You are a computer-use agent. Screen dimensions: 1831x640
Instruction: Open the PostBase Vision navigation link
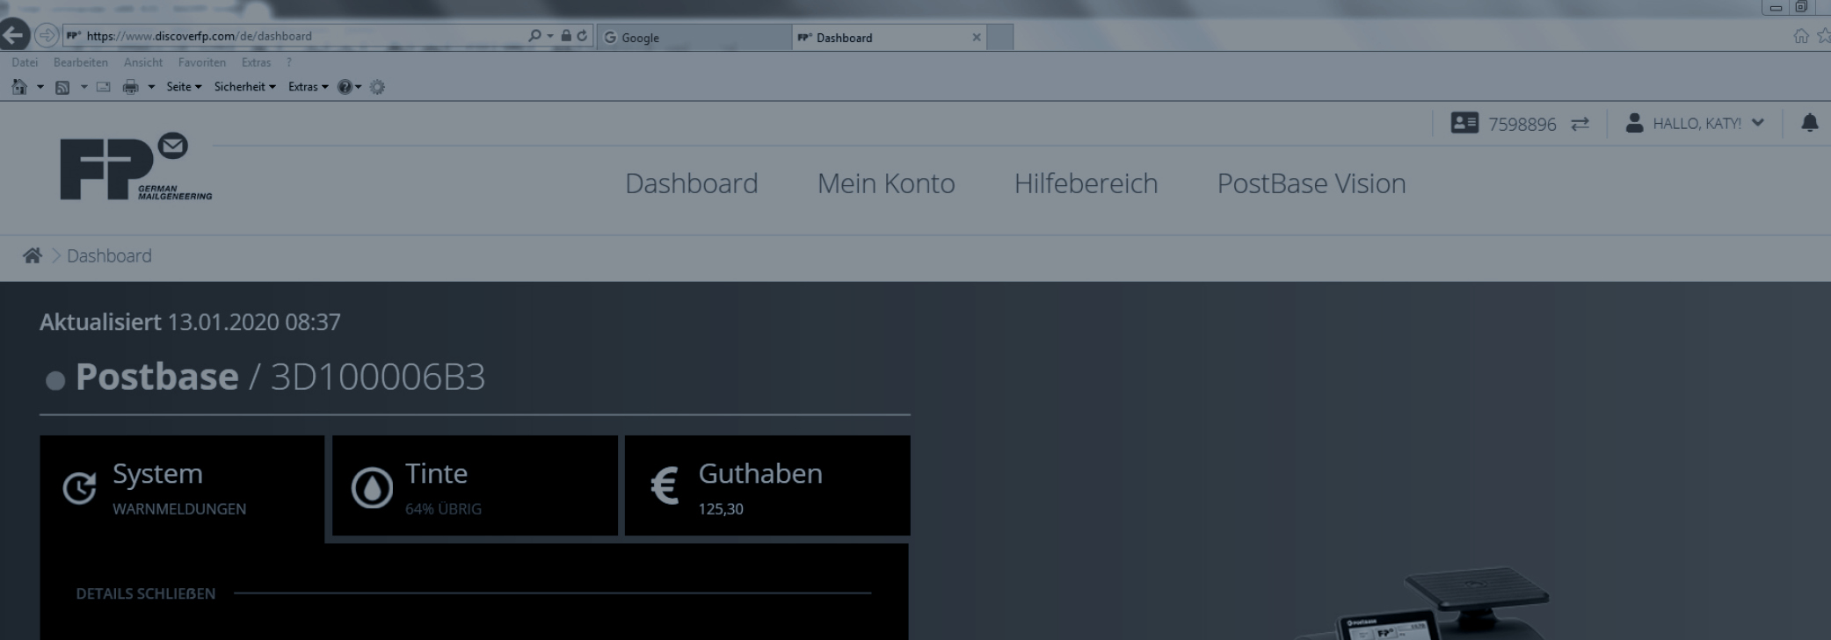click(x=1311, y=183)
